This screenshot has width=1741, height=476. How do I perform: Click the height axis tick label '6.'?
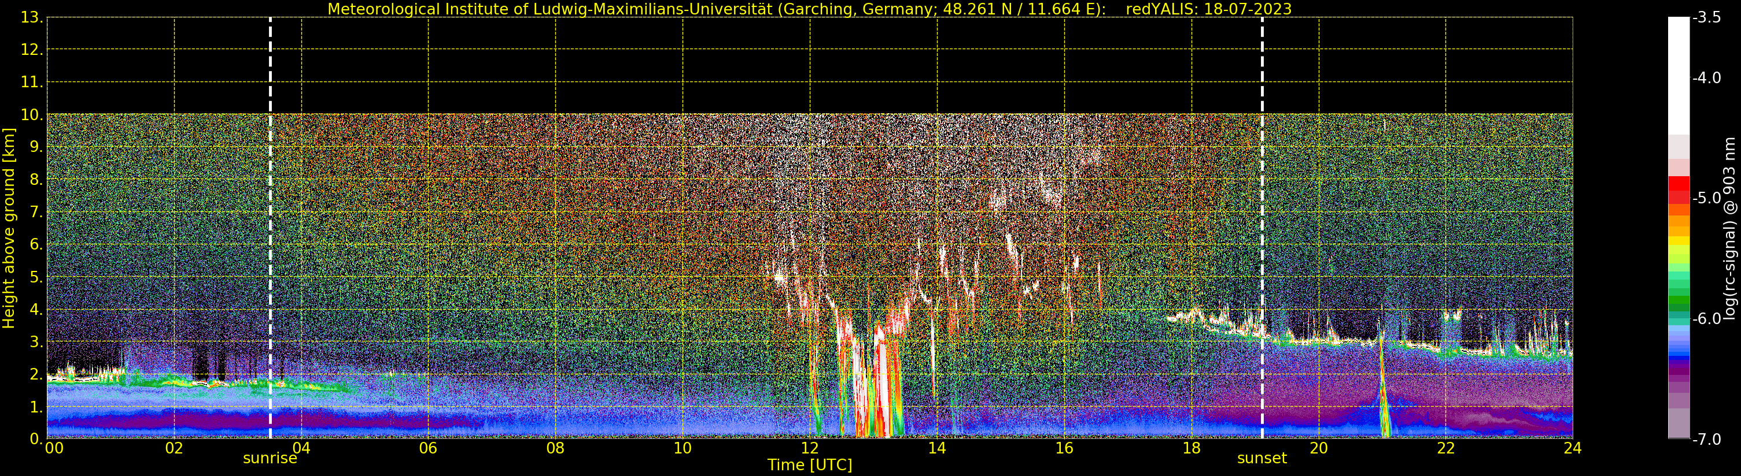[36, 244]
